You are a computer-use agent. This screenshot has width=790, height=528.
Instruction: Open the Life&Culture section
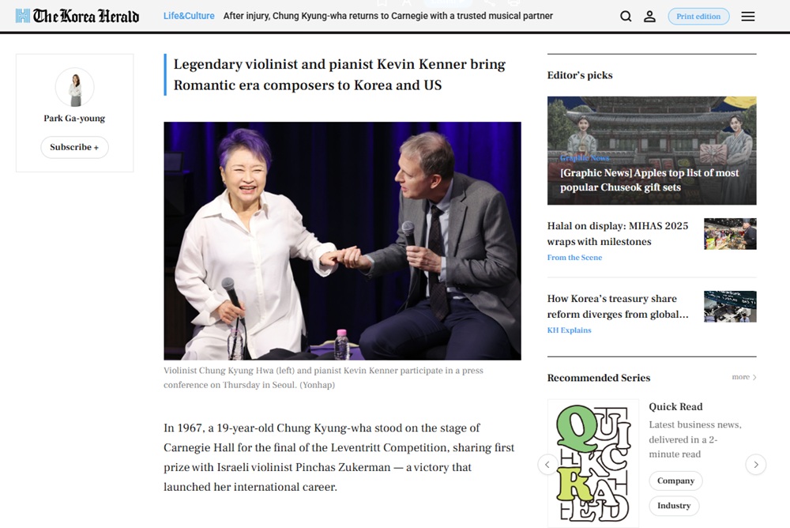(189, 16)
